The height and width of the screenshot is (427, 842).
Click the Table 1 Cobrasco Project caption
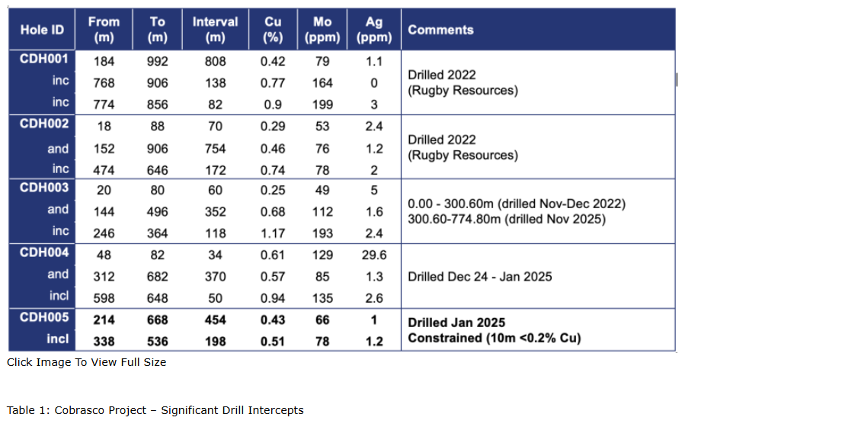[x=155, y=410]
